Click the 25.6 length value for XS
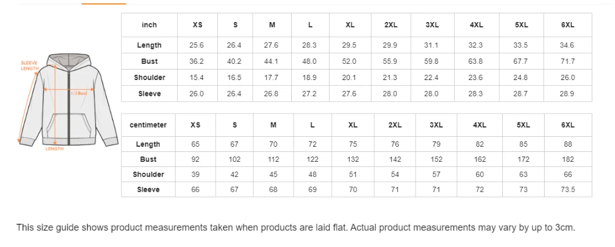 point(196,45)
